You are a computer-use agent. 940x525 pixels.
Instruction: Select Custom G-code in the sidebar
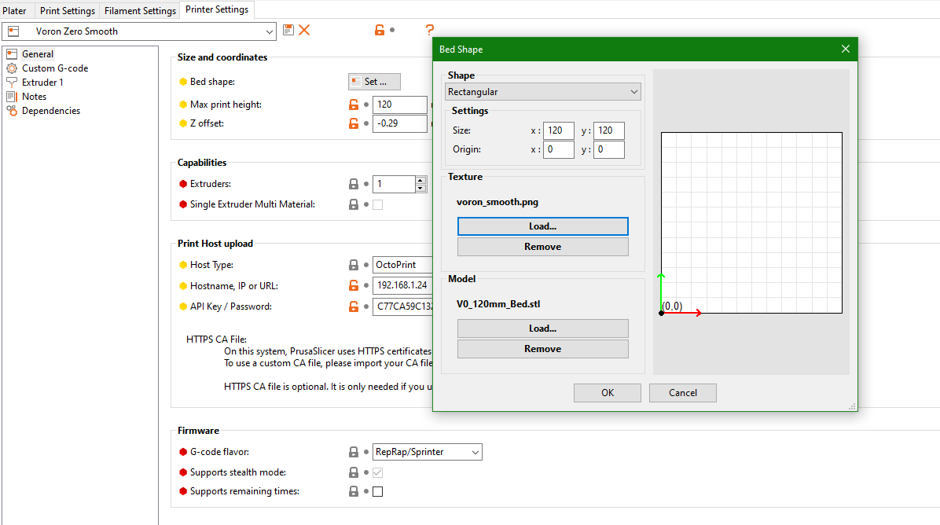(54, 68)
